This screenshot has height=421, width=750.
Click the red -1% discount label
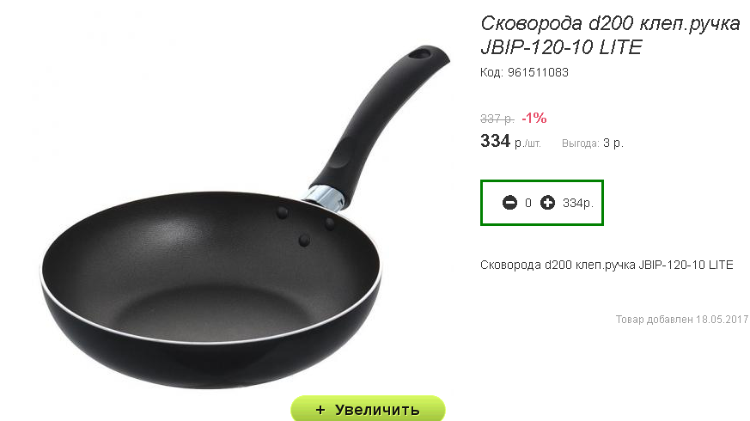[534, 118]
